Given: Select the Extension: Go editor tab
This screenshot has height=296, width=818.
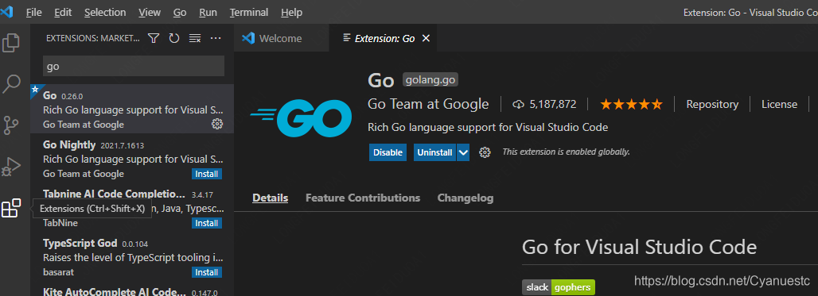Looking at the screenshot, I should (384, 38).
